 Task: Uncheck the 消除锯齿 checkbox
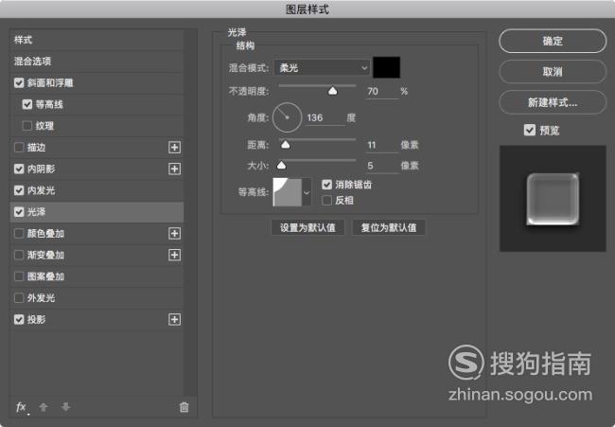pyautogui.click(x=326, y=185)
